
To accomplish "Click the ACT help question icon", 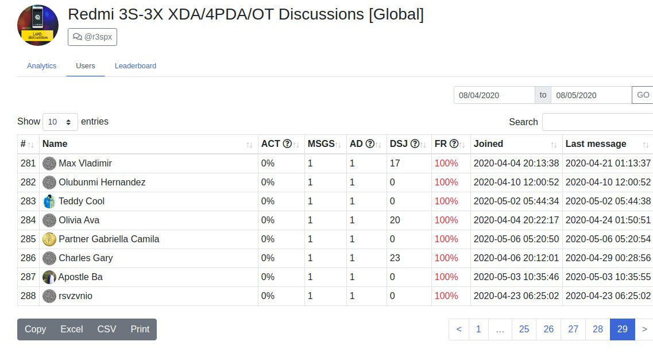I will pos(287,143).
